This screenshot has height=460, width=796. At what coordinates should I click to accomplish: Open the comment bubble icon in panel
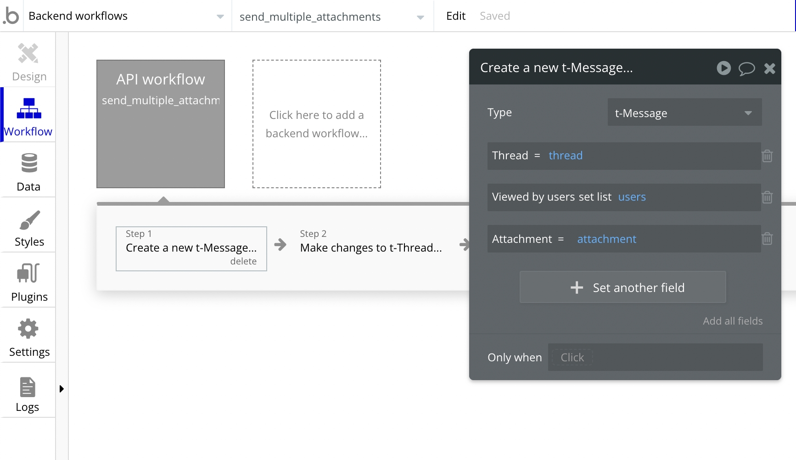(746, 68)
